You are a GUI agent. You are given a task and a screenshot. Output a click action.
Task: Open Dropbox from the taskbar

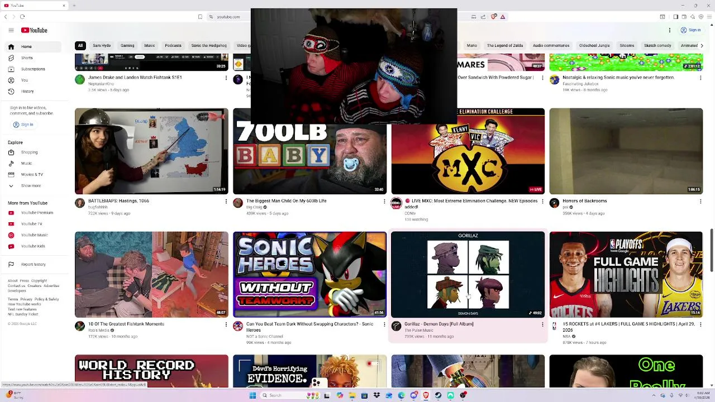(x=376, y=395)
